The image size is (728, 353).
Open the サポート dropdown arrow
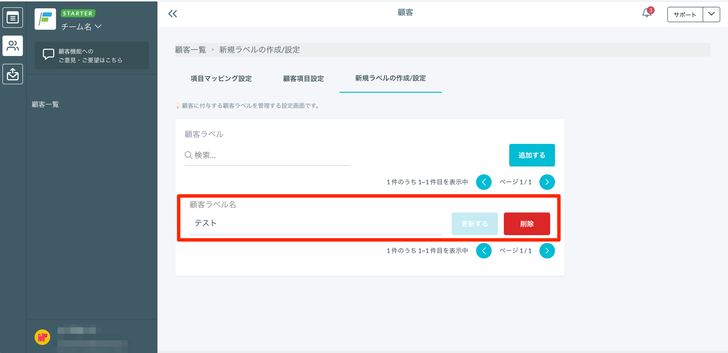[x=711, y=15]
